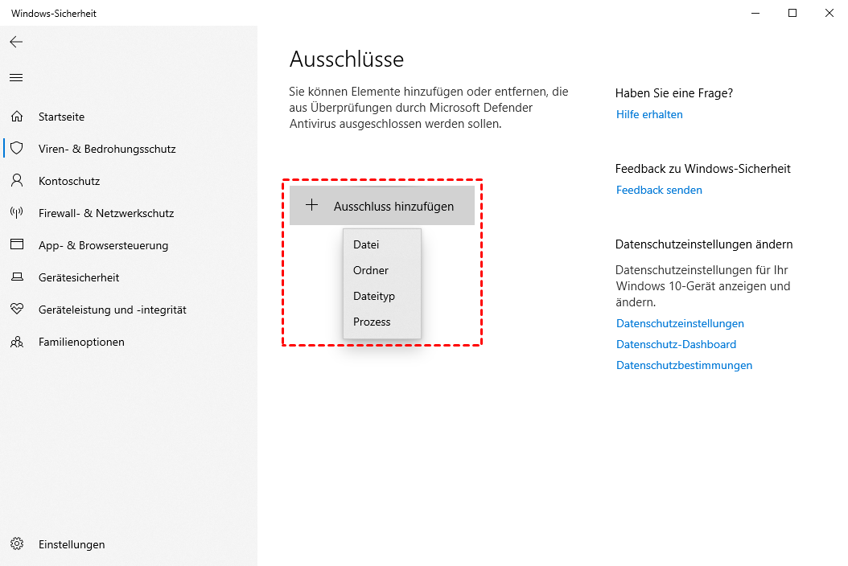This screenshot has width=848, height=566.
Task: Open the Hilfe erhalten link
Action: tap(649, 114)
